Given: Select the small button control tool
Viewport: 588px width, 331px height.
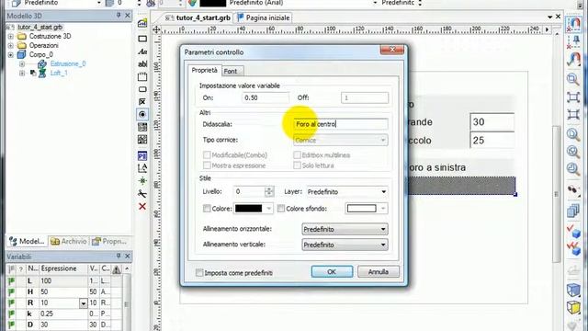Looking at the screenshot, I should click(142, 89).
